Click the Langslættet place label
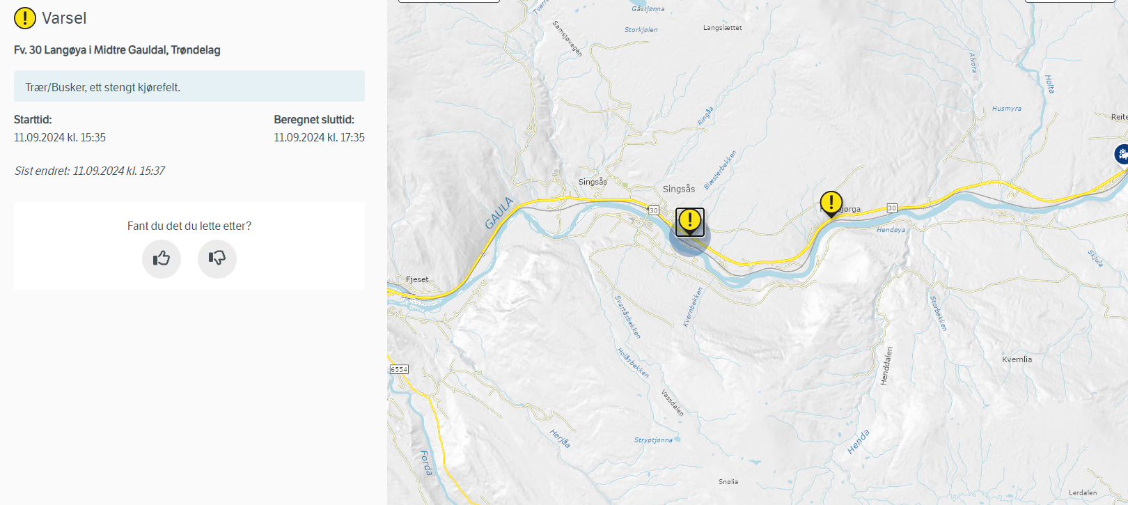This screenshot has height=505, width=1128. tap(722, 28)
